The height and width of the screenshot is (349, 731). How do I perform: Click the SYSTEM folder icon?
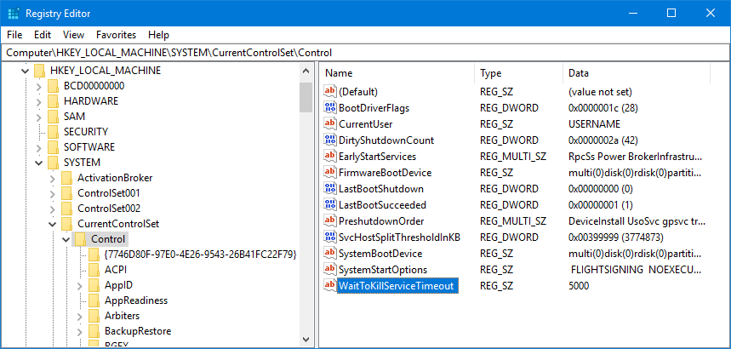click(x=53, y=163)
